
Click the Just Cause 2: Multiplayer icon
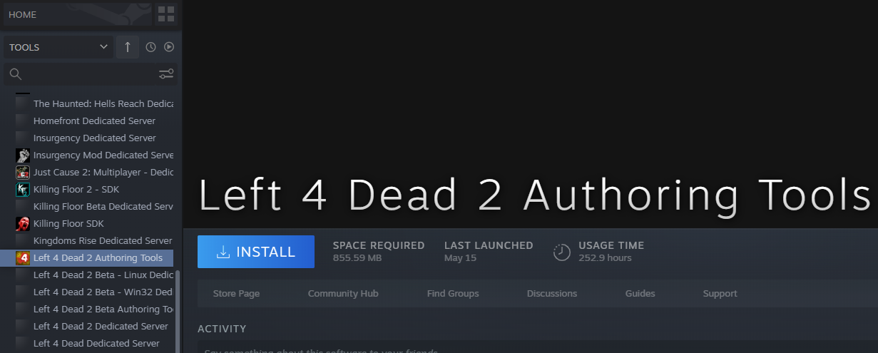(23, 172)
